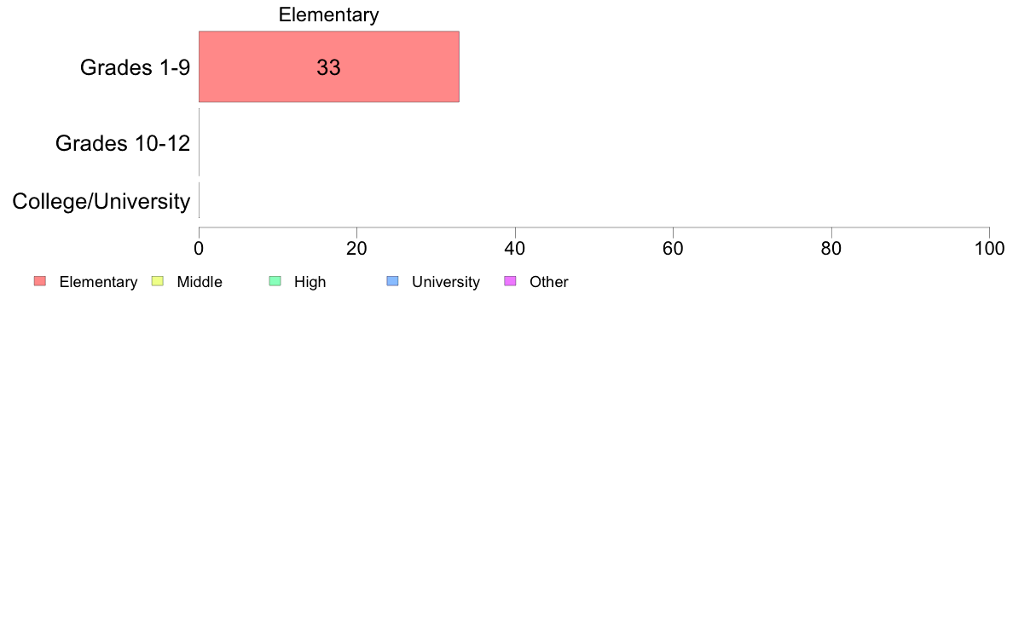Click the 33 value label on the bar

click(x=329, y=67)
